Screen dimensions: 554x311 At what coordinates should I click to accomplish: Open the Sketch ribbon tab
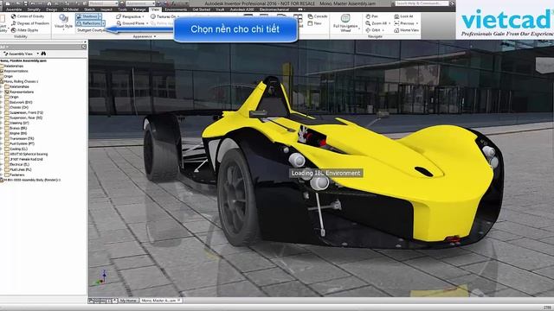coord(89,10)
